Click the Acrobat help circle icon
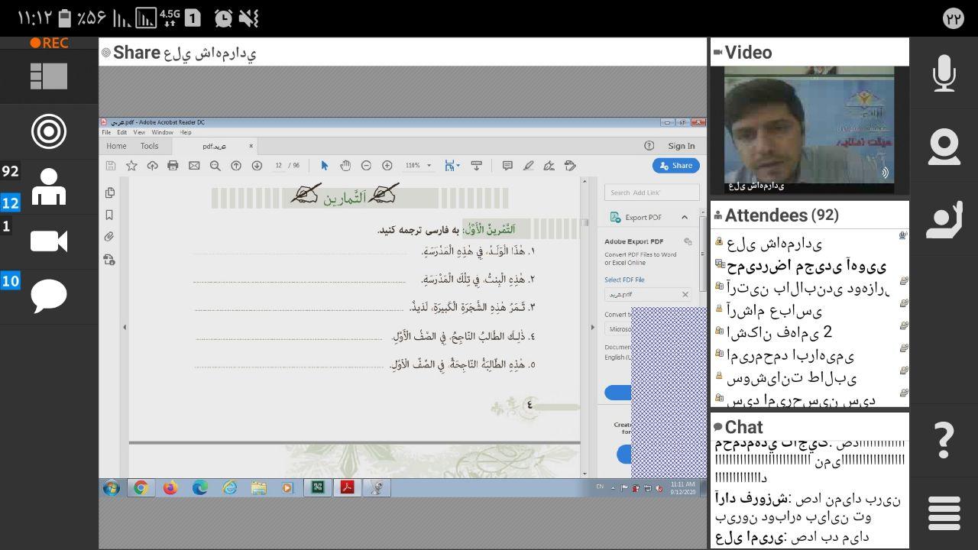The height and width of the screenshot is (550, 978). point(649,146)
